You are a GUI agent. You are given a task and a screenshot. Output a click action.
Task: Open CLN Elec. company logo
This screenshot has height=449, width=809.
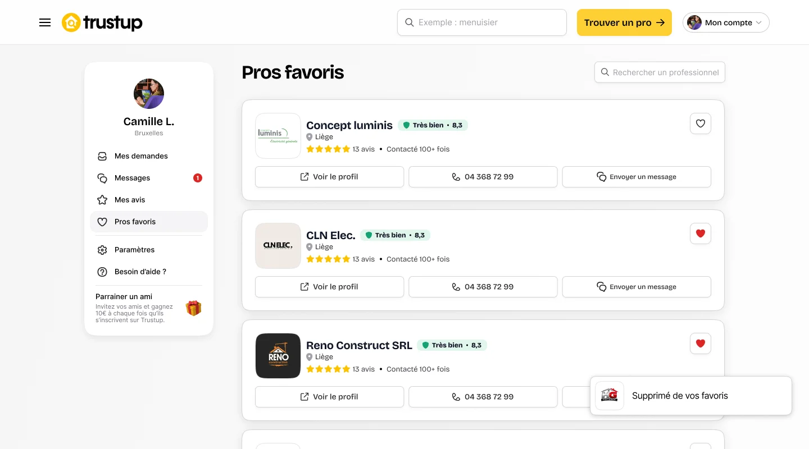pos(278,246)
